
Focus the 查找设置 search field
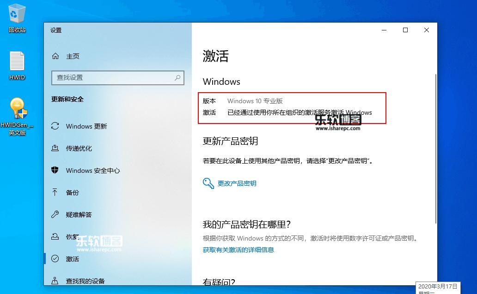pyautogui.click(x=118, y=78)
